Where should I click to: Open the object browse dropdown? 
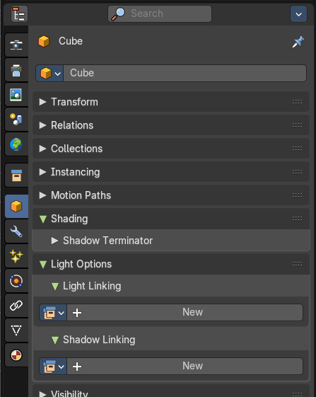point(49,74)
